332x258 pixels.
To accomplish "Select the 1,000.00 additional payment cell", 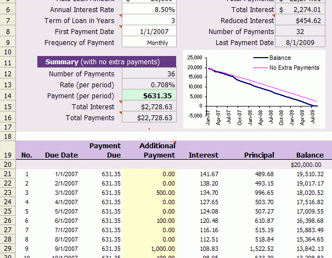I will pos(149,249).
